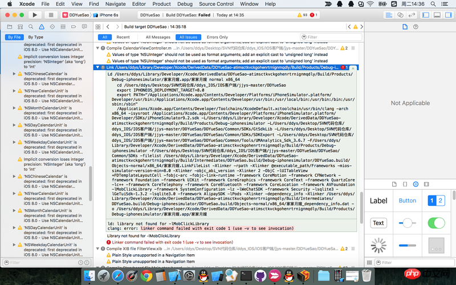Expand first 'NSChineseCalendar' deprecated warning
The width and height of the screenshot is (456, 285).
coord(14,74)
